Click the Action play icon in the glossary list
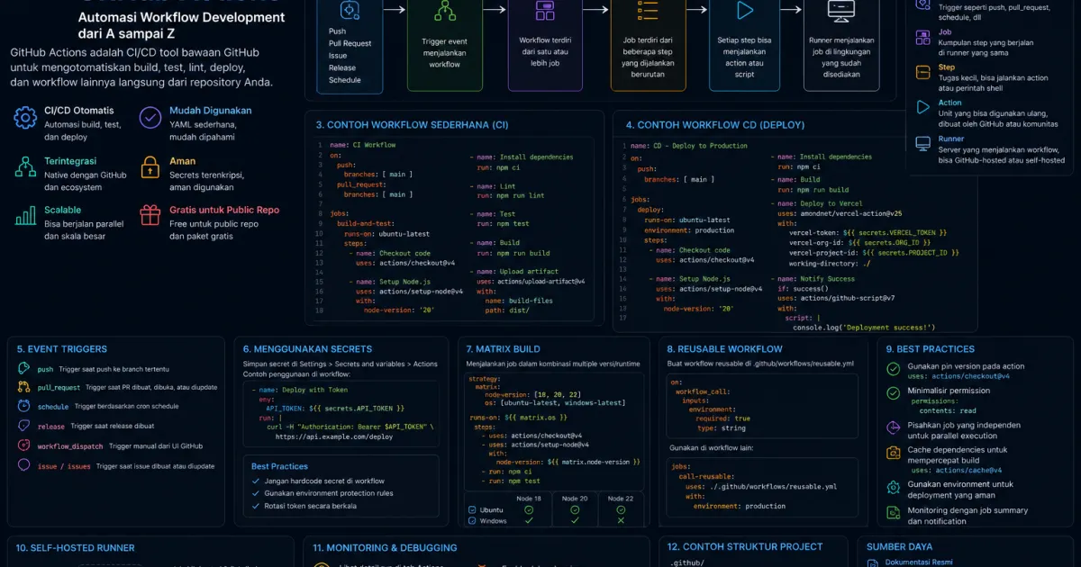 tap(922, 107)
